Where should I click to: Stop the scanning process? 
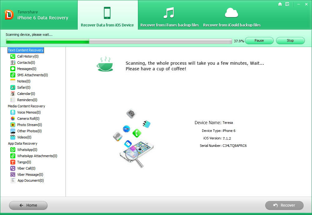[x=290, y=40]
